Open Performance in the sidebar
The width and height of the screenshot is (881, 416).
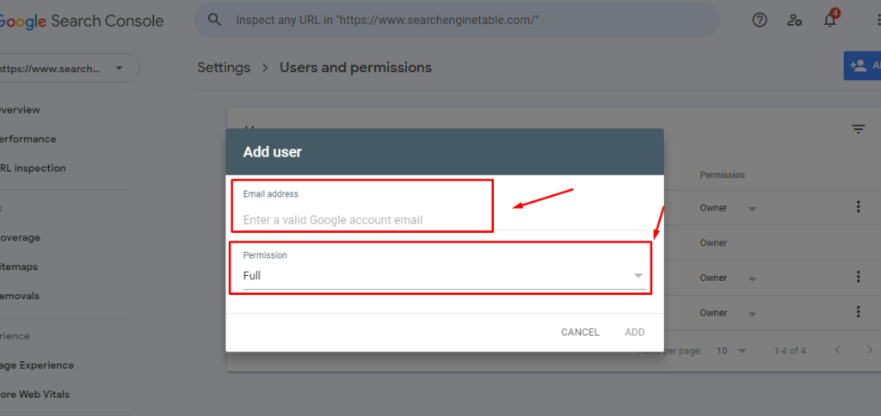[x=28, y=139]
